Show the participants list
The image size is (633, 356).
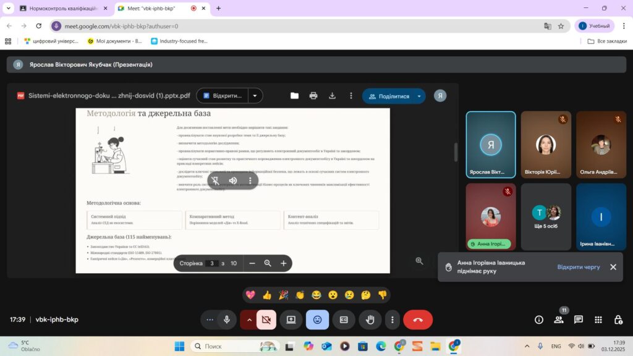pyautogui.click(x=559, y=320)
